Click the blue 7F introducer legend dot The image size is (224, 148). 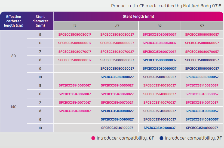tap(161, 138)
